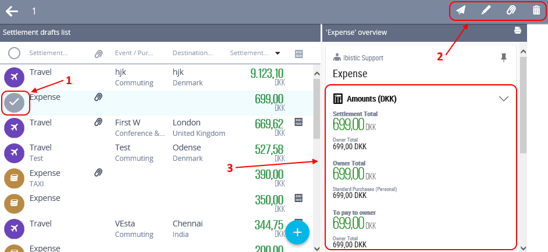548x252 pixels.
Task: Click plane icon of London Travel row
Action: coord(15,128)
